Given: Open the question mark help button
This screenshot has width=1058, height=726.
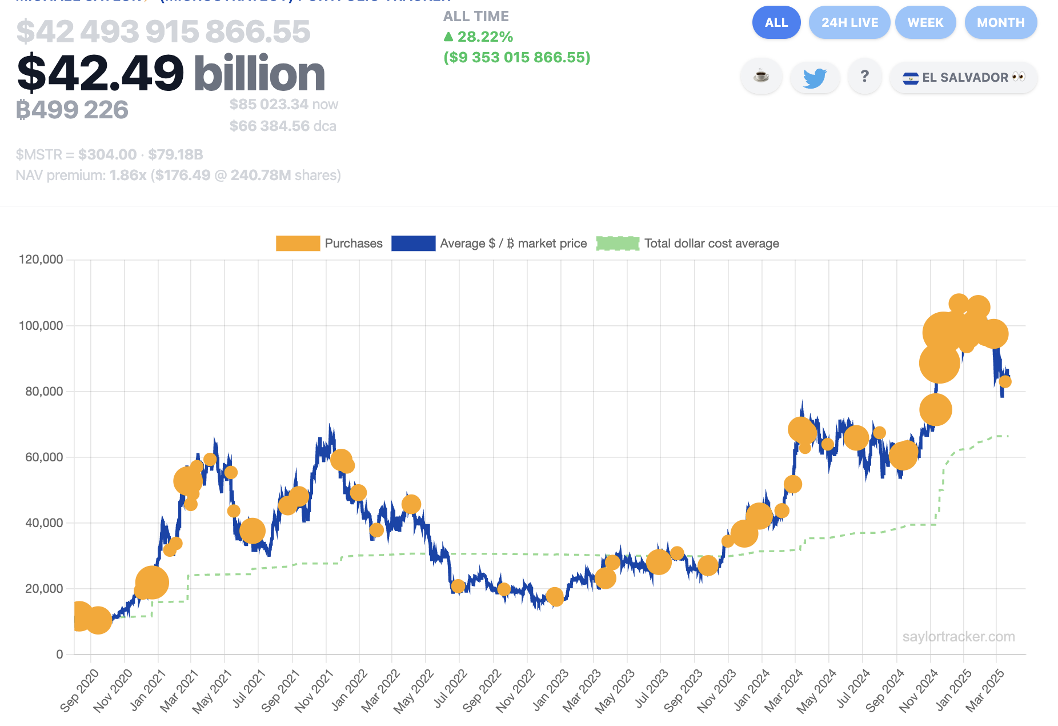Looking at the screenshot, I should (x=865, y=77).
